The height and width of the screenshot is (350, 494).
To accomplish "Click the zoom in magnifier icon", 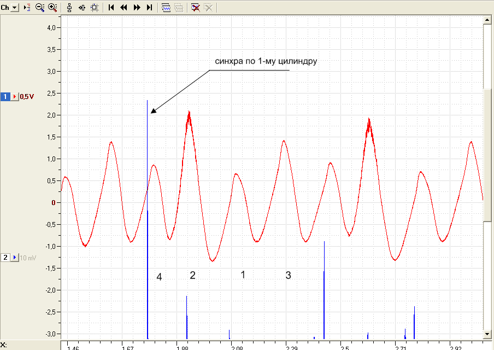I will (x=52, y=7).
